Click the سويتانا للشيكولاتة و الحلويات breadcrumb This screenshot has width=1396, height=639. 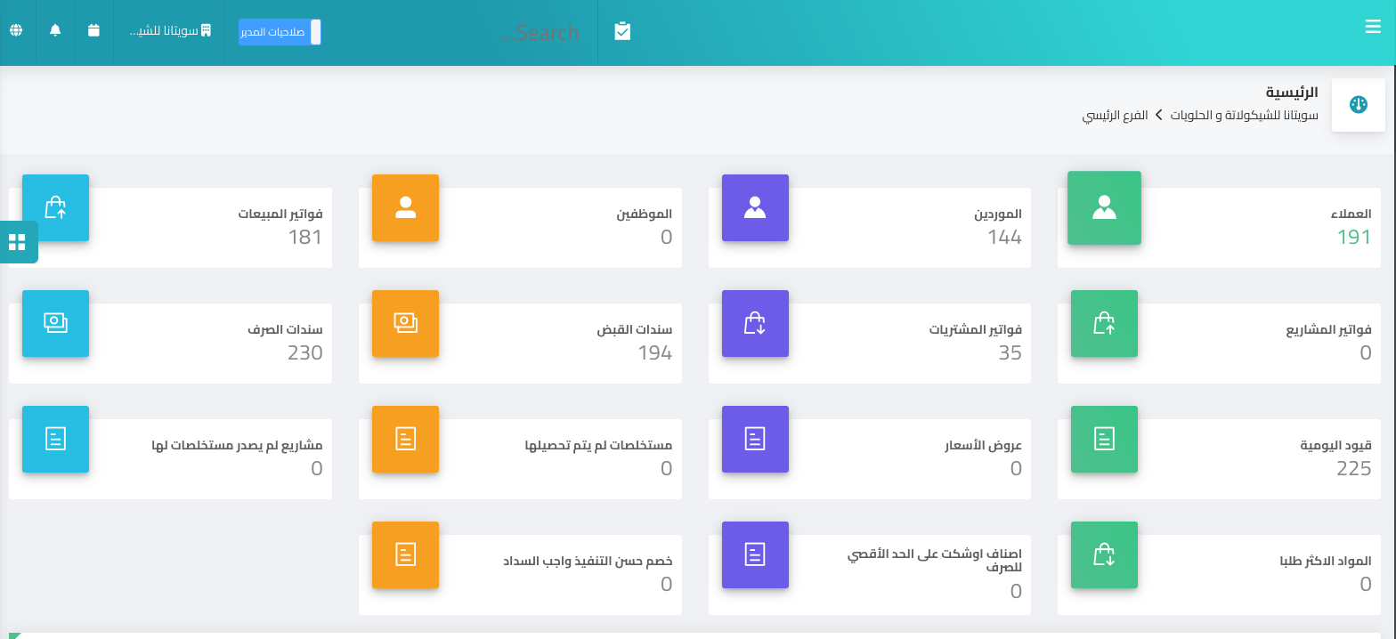point(1244,115)
